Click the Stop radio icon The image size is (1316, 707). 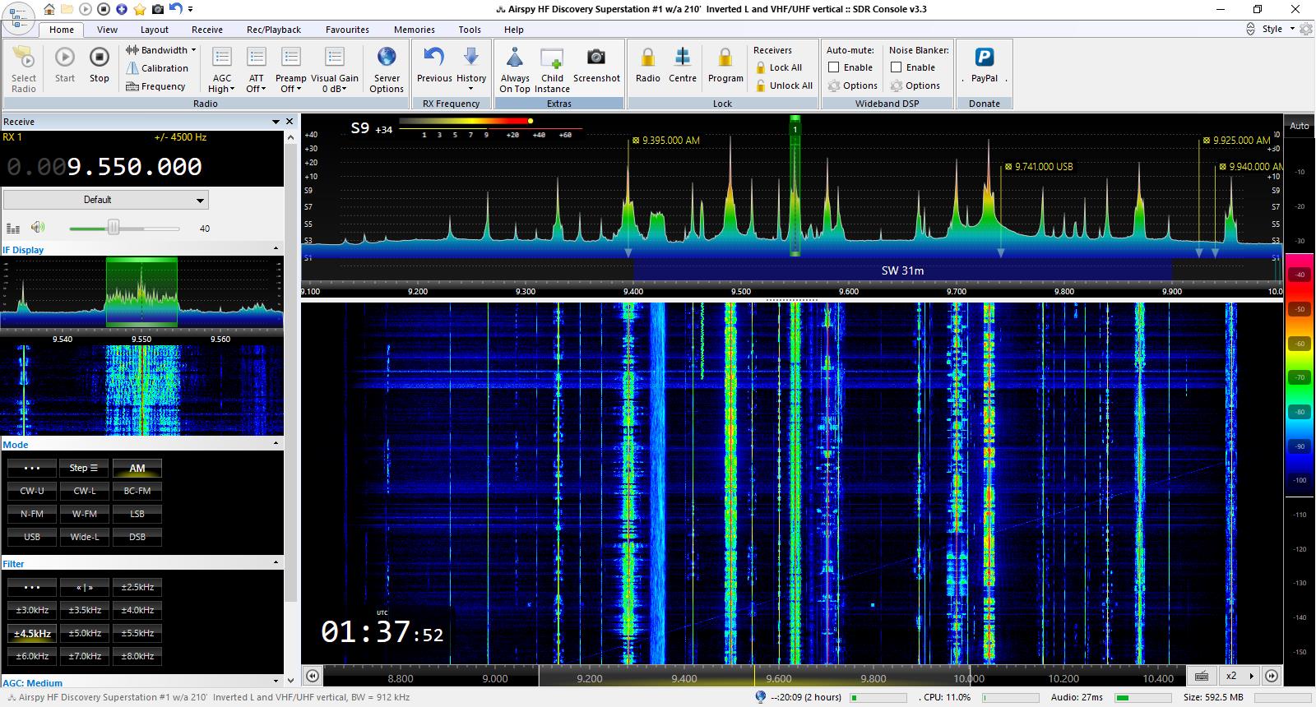click(x=99, y=58)
